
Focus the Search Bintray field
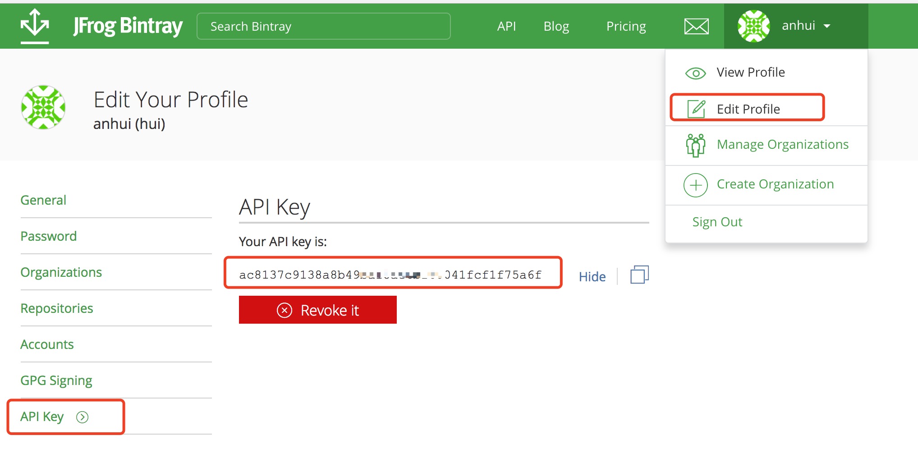(x=323, y=26)
